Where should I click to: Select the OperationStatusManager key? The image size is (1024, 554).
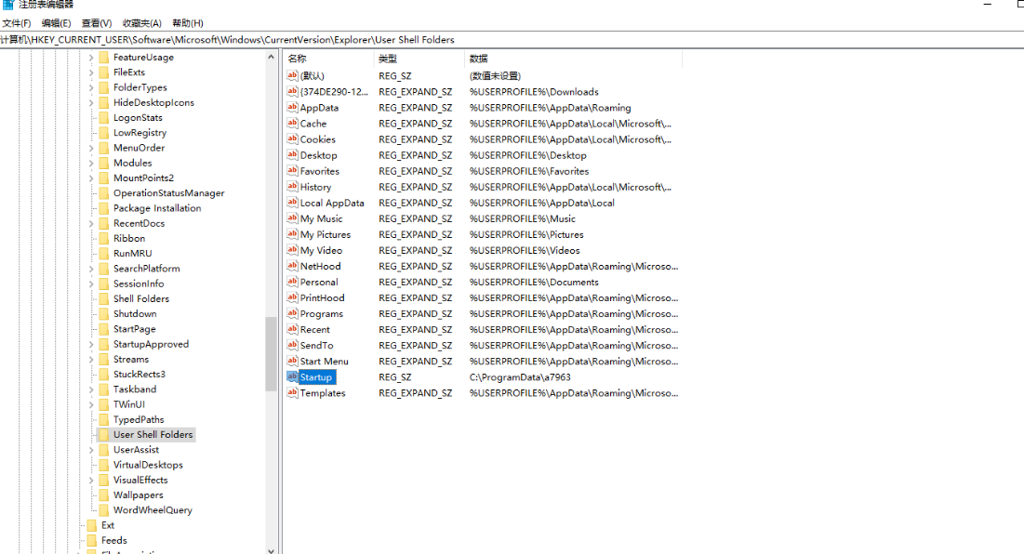coord(168,192)
